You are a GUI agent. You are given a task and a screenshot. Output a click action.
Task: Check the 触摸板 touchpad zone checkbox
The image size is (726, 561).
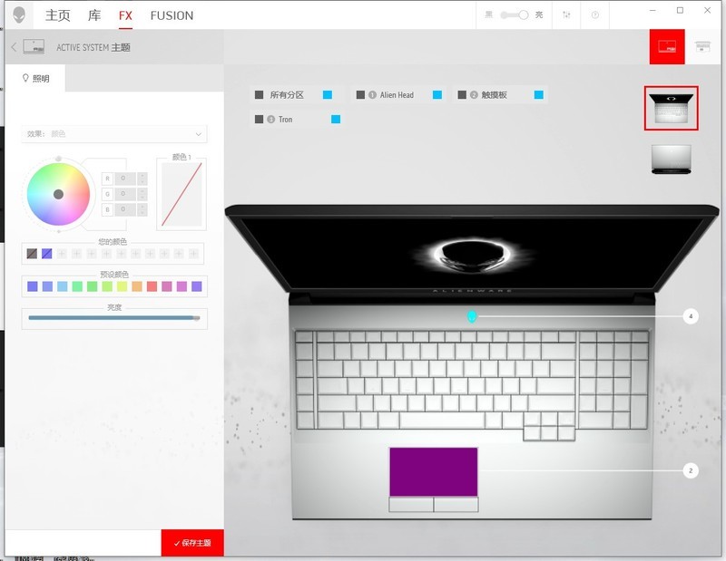(x=462, y=95)
